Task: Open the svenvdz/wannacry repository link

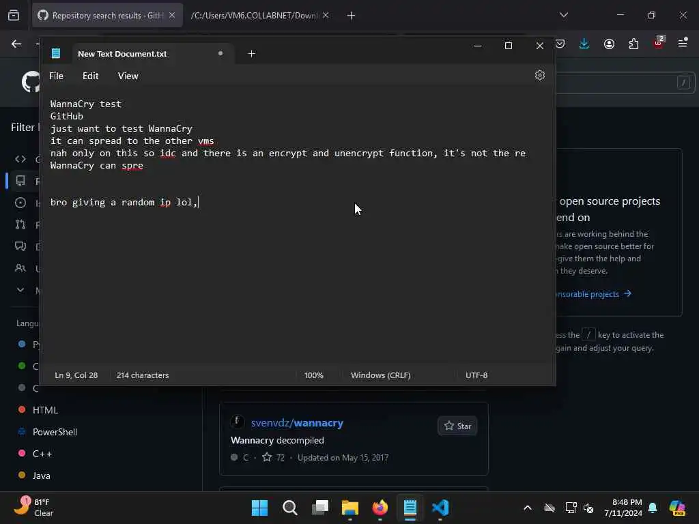Action: point(297,423)
